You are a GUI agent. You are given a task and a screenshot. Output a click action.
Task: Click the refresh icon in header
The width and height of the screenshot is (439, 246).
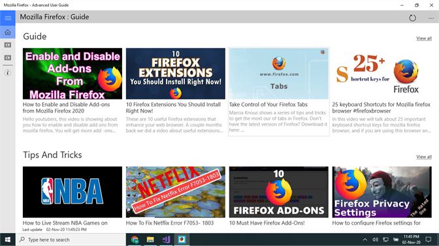(x=412, y=18)
